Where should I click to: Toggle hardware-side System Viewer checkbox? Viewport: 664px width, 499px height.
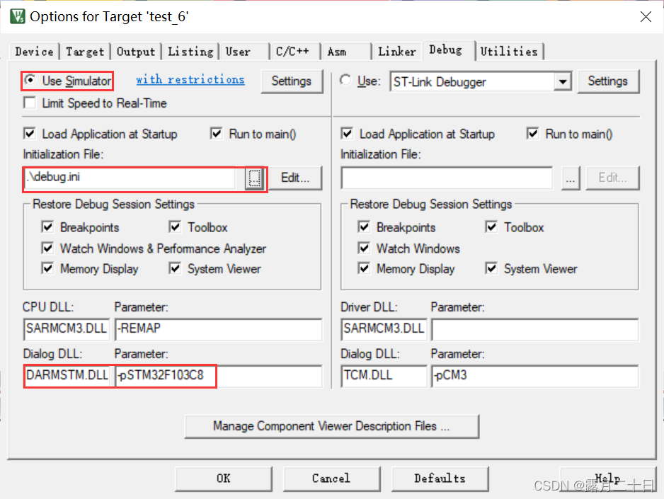491,268
